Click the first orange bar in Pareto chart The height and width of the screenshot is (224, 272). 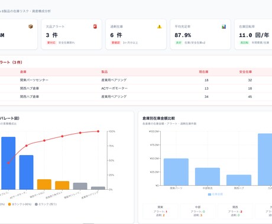click(44, 185)
